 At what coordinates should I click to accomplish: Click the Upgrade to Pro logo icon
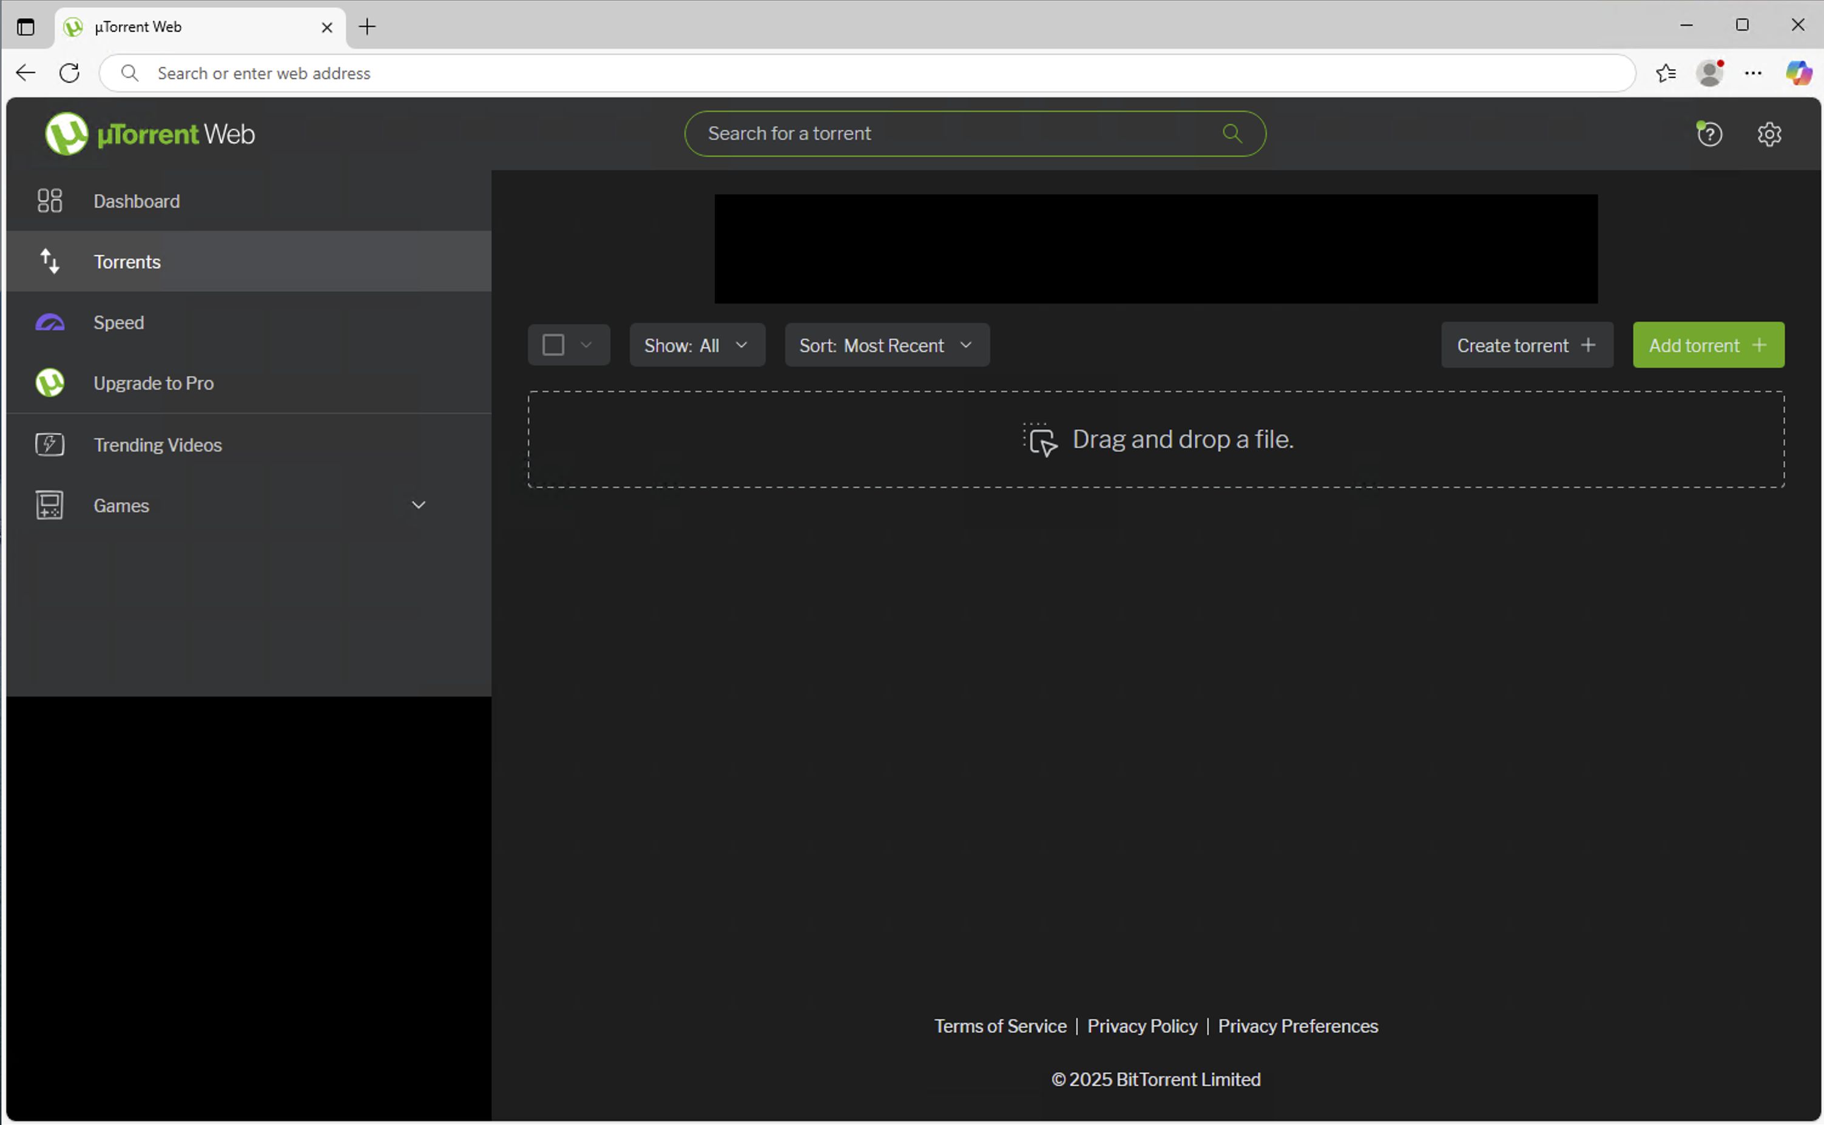click(50, 383)
